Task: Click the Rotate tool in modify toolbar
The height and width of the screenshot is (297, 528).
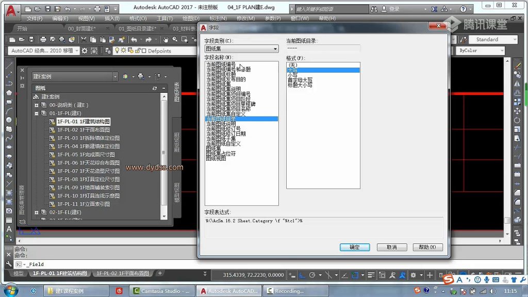Action: pyautogui.click(x=517, y=120)
